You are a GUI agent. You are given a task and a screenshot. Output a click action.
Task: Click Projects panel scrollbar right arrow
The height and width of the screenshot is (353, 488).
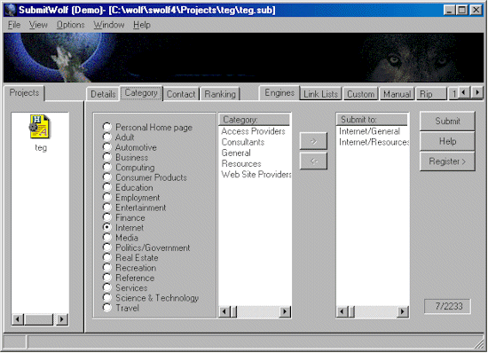point(62,319)
